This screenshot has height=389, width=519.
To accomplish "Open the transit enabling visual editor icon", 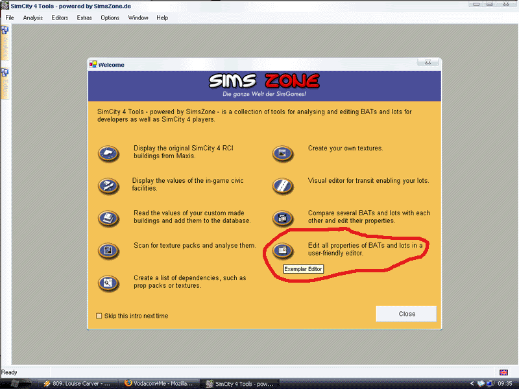I will coord(283,186).
